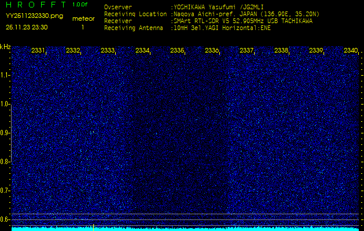
Task: Click the cyan signal level strip at bottom
Action: pos(185,228)
